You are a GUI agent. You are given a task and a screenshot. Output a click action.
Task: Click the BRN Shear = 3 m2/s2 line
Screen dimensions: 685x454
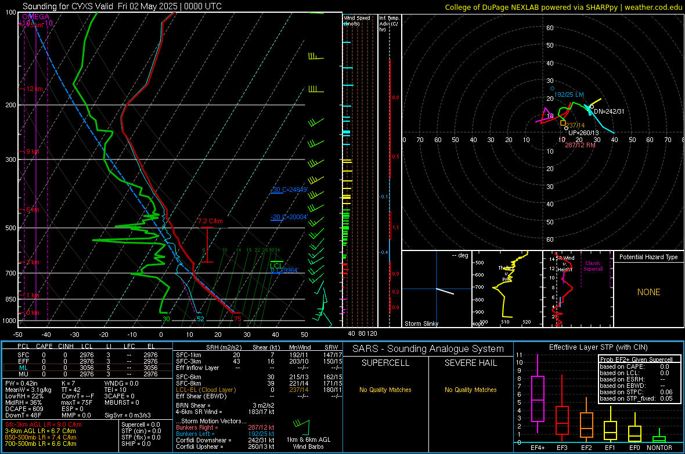tap(225, 405)
